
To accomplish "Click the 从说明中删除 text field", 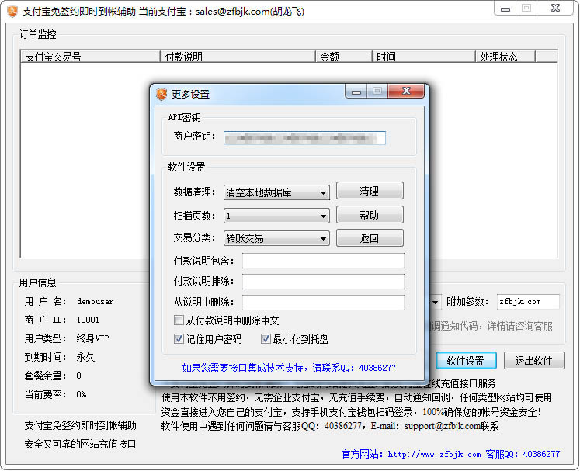I will point(323,303).
